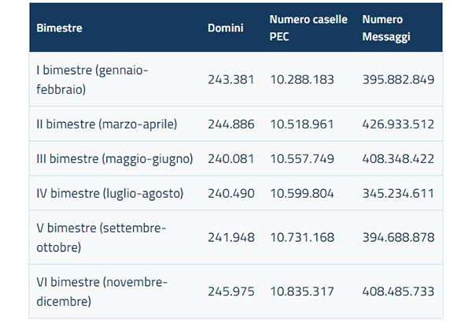Select the III bimestre (maggio-giugno) label
The height and width of the screenshot is (323, 472).
pos(114,158)
